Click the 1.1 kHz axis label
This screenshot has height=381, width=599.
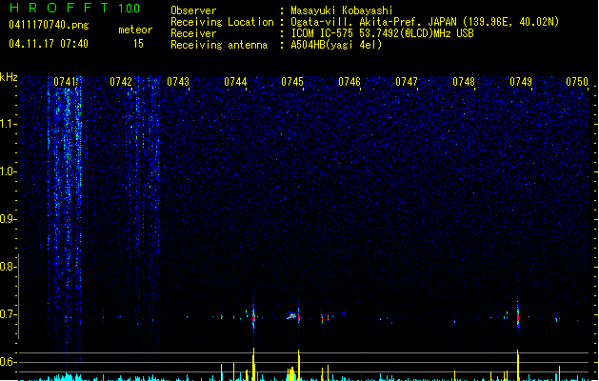9,124
